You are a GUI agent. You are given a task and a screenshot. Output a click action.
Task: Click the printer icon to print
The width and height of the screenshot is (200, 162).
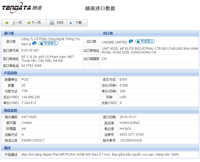coord(52,23)
